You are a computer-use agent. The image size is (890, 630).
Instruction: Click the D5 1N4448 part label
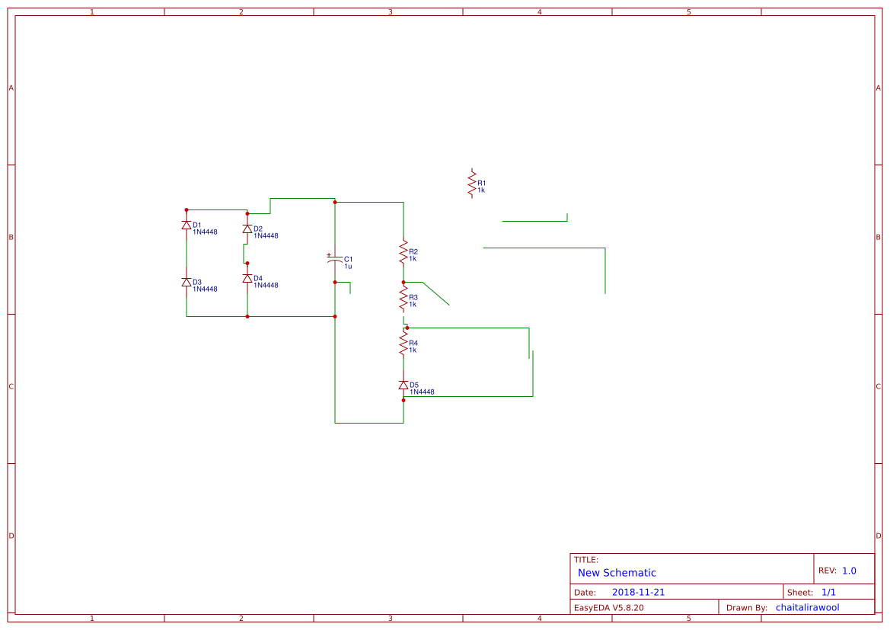[x=422, y=392]
